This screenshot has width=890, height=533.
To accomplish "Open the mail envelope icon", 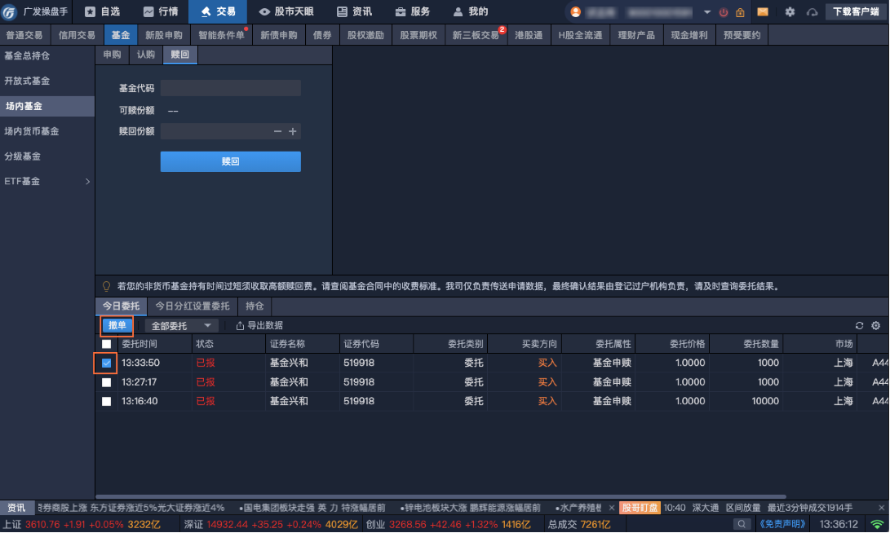I will [x=763, y=12].
